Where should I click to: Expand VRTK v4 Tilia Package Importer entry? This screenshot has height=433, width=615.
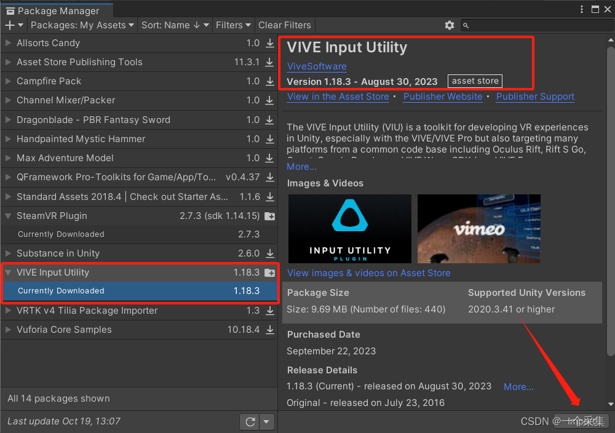[x=8, y=311]
